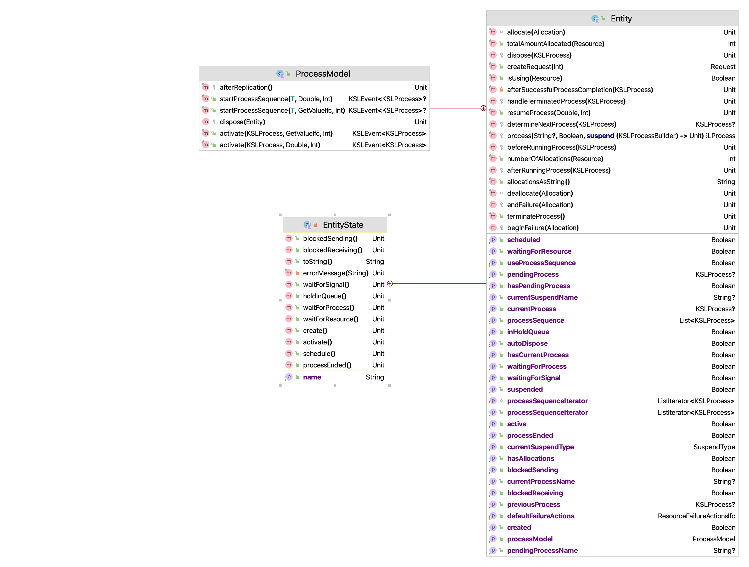Click method icon of blockedSending() in EntityState
Viewport: 749px width, 567px height.
[289, 239]
